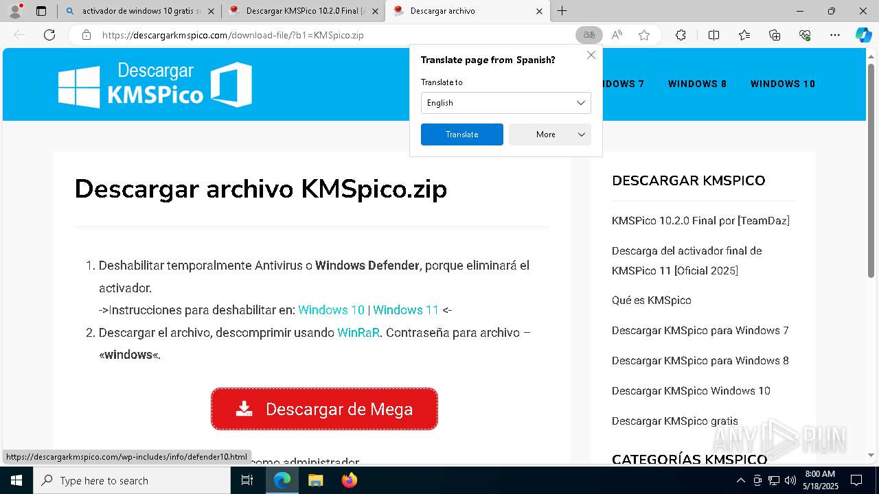Expand the More options dropdown
Viewport: 879px width, 494px height.
(550, 134)
